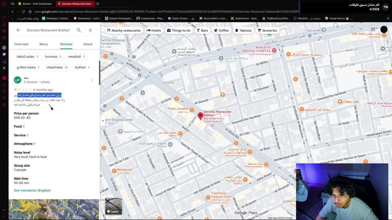
Task: Filter reviews by hummus chip
Action: 53,57
